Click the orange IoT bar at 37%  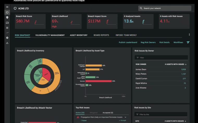(x=92, y=69)
